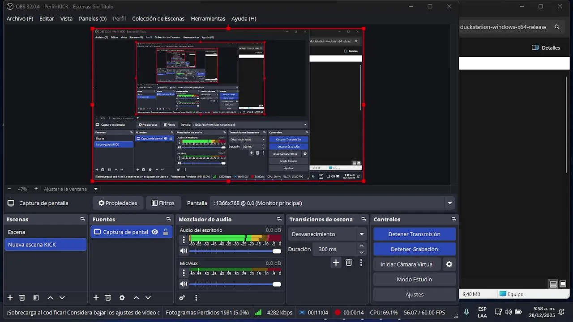The image size is (573, 322).
Task: Open the Editar menu
Action: (47, 19)
